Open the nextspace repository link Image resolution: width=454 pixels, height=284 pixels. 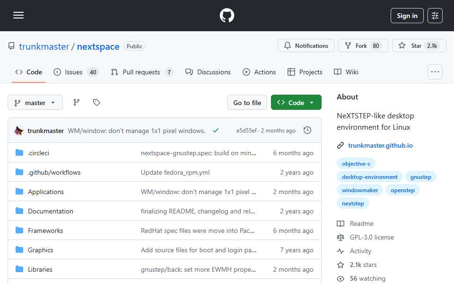[98, 46]
